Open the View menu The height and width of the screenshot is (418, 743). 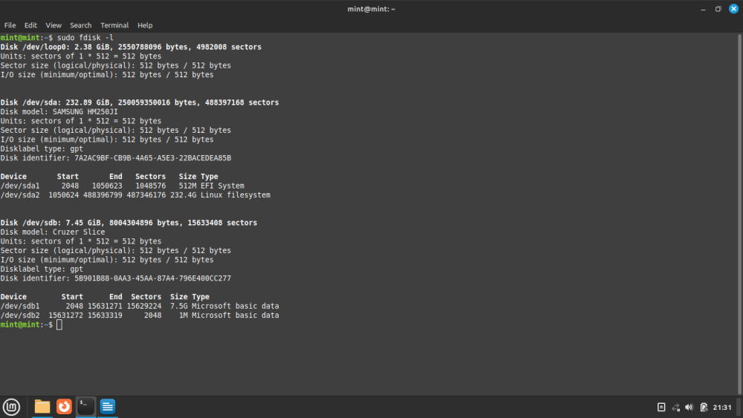(53, 25)
